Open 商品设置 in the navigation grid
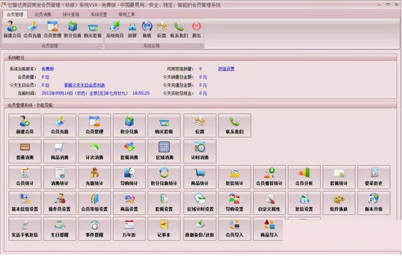 [x=129, y=203]
